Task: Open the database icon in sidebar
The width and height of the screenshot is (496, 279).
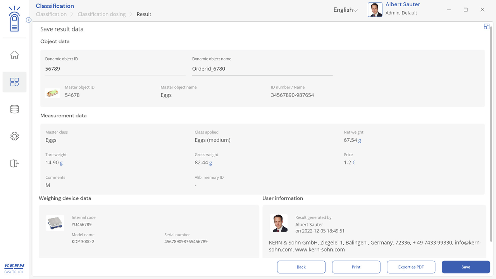Action: click(x=14, y=109)
